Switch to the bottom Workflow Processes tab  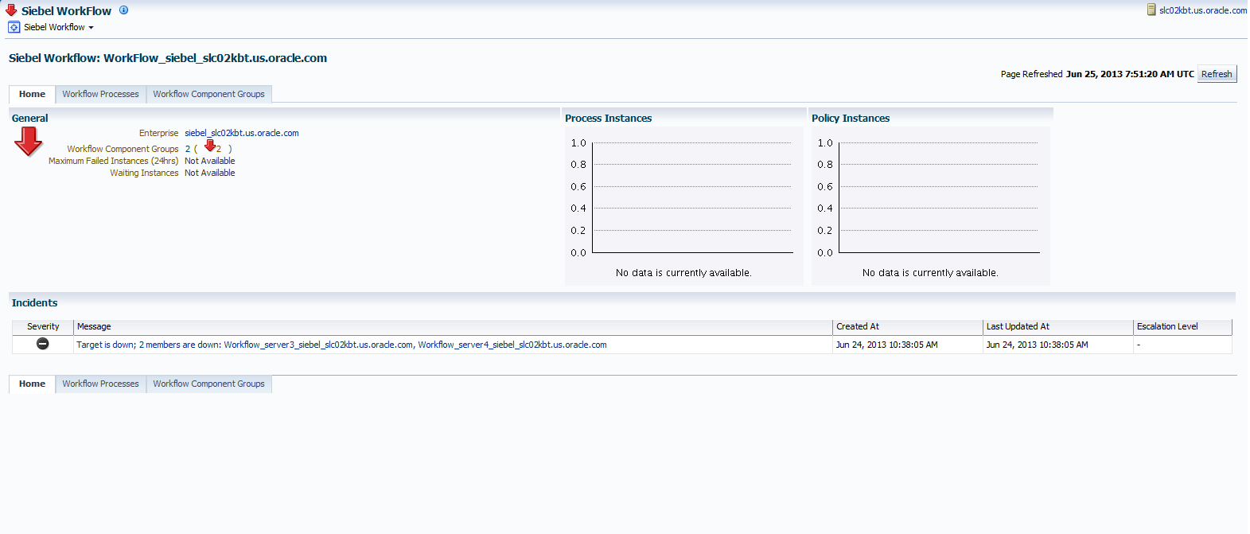click(100, 384)
